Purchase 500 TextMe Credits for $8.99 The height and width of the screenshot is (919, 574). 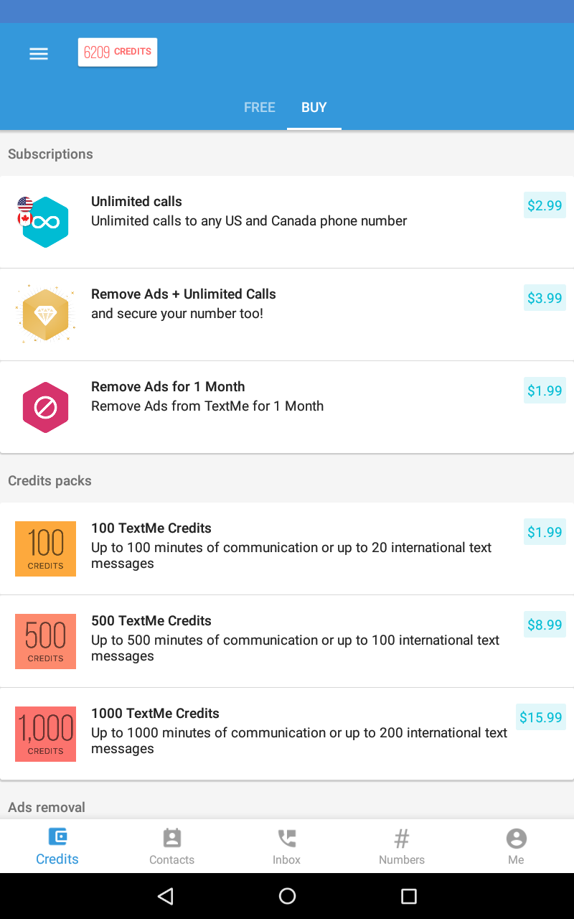545,625
